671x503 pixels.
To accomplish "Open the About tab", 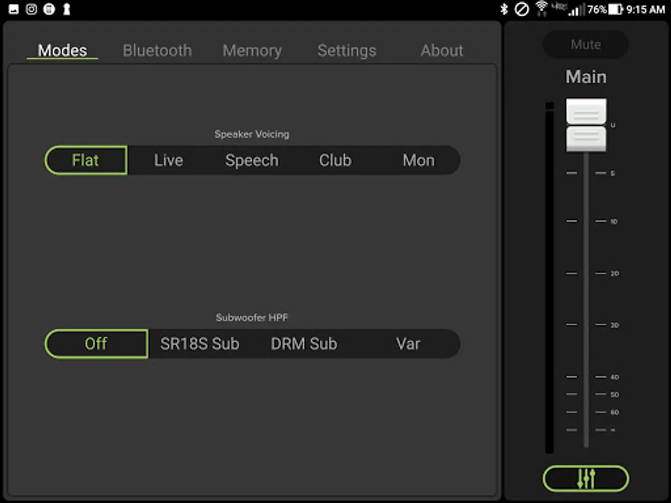I will point(442,50).
